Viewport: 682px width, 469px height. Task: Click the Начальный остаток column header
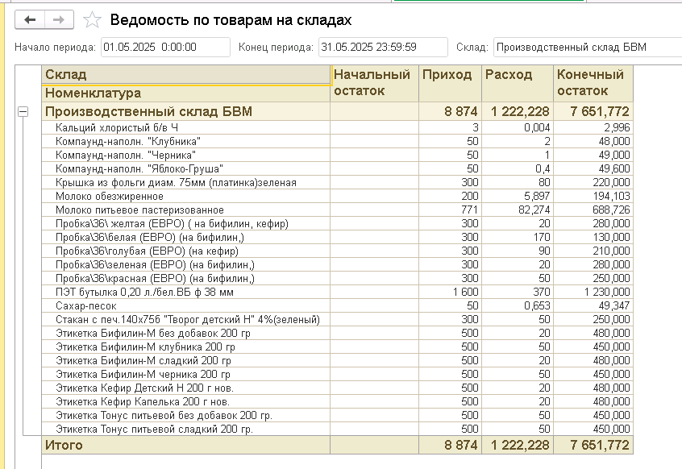375,83
